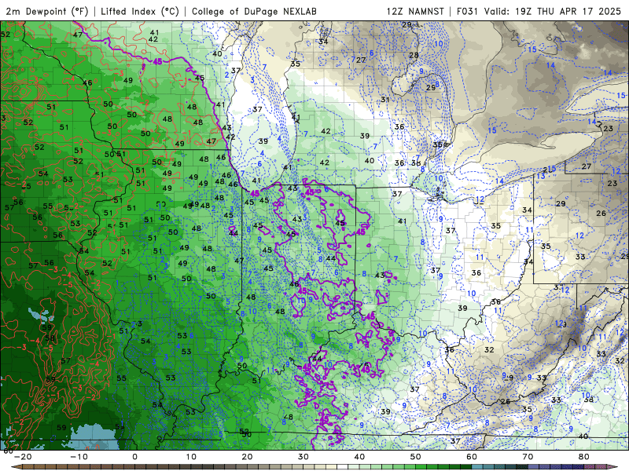Viewport: 629px width, 471px height.
Task: Click the "20" label on the color scale
Action: (247, 457)
